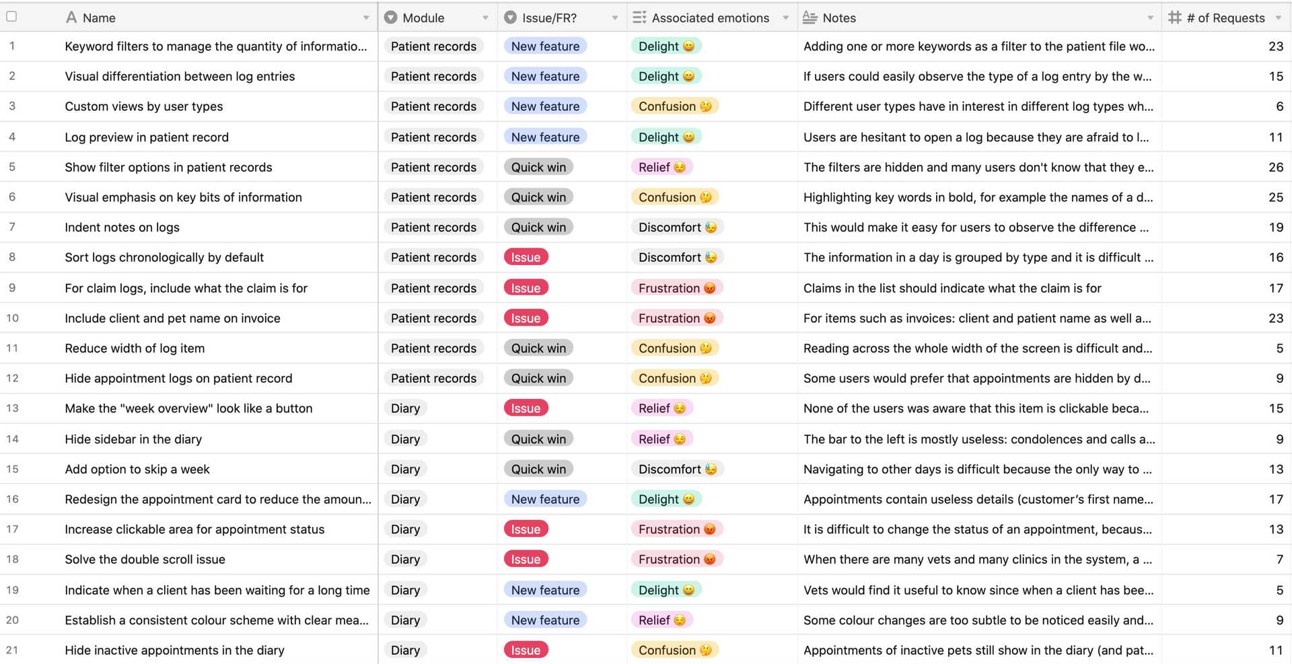Open the Issue/FR? column dropdown
1292x664 pixels.
pyautogui.click(x=614, y=17)
